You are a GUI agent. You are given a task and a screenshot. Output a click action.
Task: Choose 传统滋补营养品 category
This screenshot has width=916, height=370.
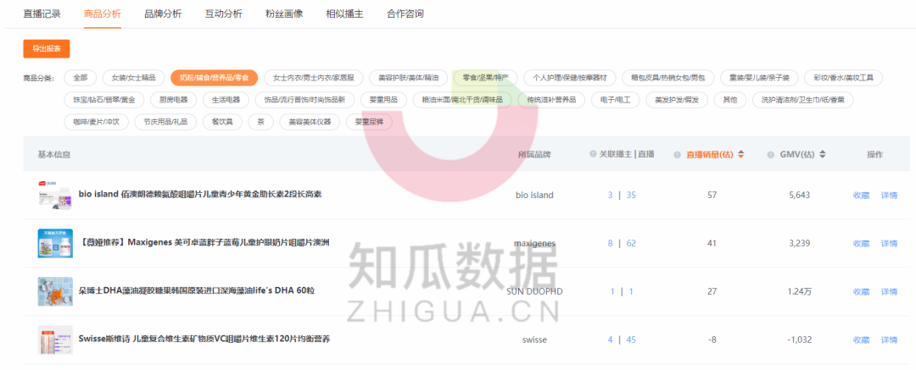pyautogui.click(x=551, y=100)
